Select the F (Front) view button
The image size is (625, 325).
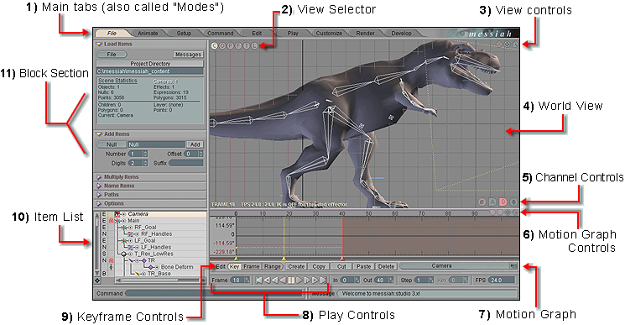pyautogui.click(x=238, y=46)
